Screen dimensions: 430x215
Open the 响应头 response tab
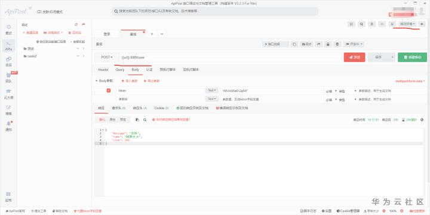point(140,108)
